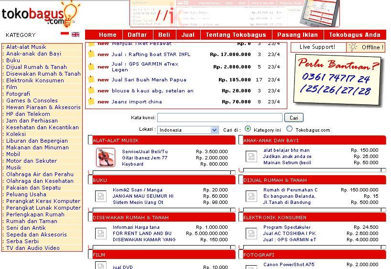This screenshot has width=391, height=269.
Task: Open Komik2 Scan / Manga listing
Action: click(137, 190)
